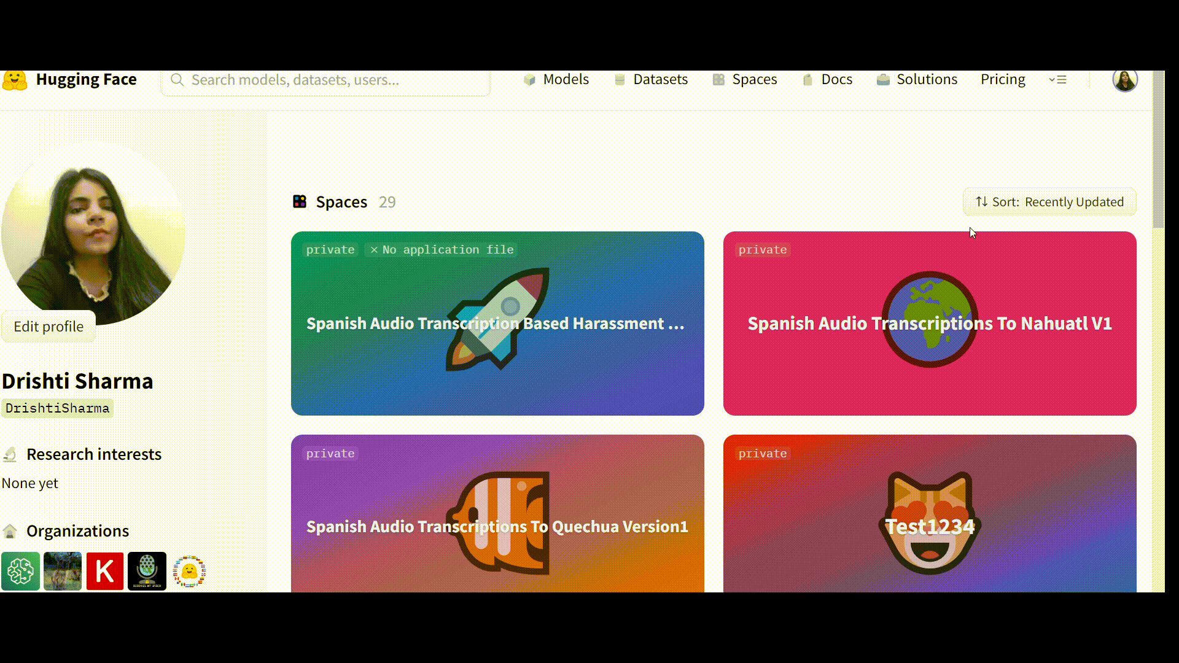The width and height of the screenshot is (1179, 663).
Task: Select the Spaces grid icon in navbar
Action: pos(718,79)
